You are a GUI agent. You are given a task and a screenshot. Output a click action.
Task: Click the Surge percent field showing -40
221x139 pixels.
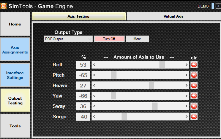[x=83, y=117]
